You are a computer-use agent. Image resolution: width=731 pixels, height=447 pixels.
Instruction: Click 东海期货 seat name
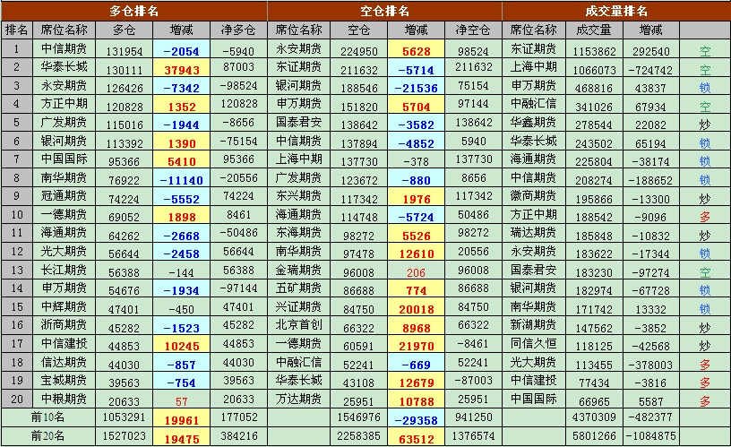[299, 233]
